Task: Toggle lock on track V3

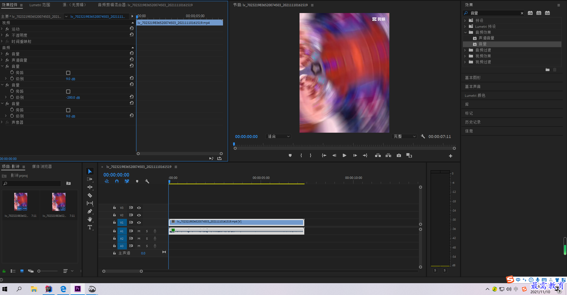Action: click(114, 208)
